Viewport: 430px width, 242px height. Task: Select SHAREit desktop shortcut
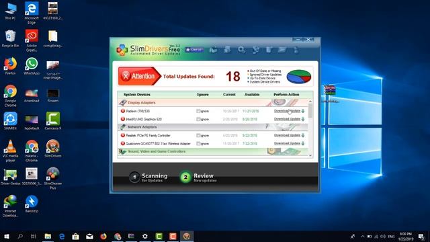[10, 121]
